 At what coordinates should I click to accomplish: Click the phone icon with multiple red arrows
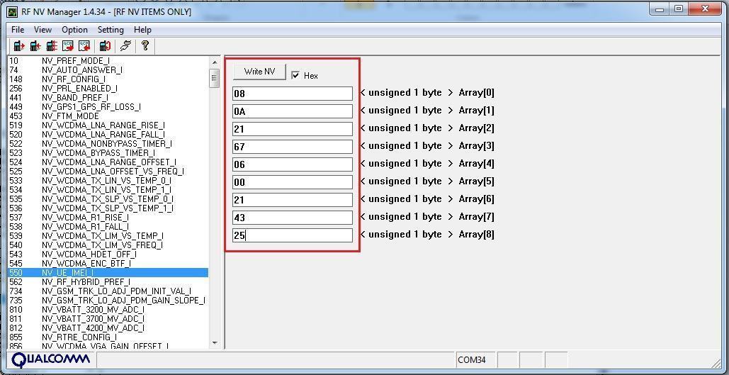tap(52, 46)
